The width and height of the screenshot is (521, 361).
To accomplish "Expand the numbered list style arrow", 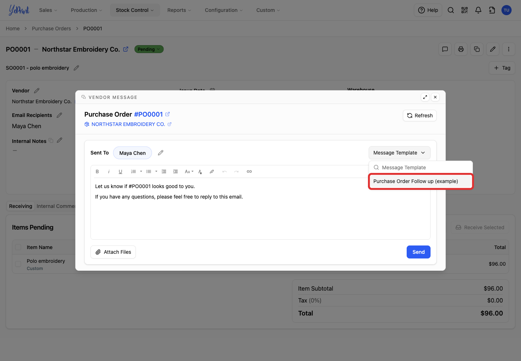I will (x=141, y=171).
